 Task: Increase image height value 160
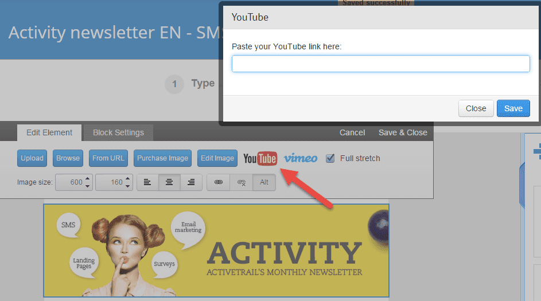(128, 179)
